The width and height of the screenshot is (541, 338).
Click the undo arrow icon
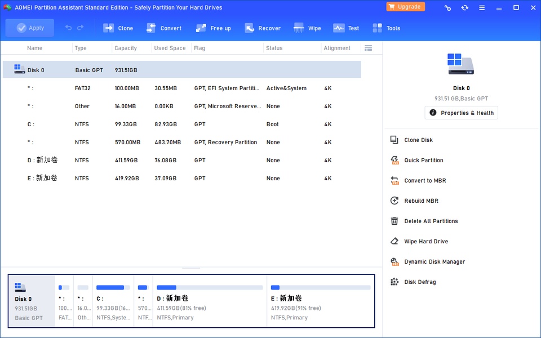[x=69, y=28]
